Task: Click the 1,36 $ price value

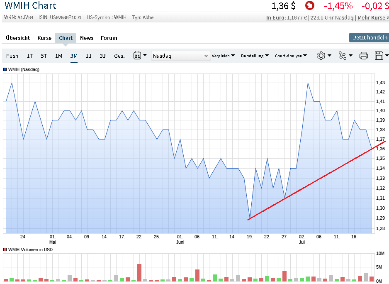Action: [284, 6]
